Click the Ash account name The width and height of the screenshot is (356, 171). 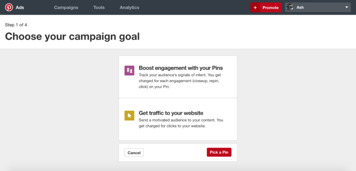coord(300,7)
